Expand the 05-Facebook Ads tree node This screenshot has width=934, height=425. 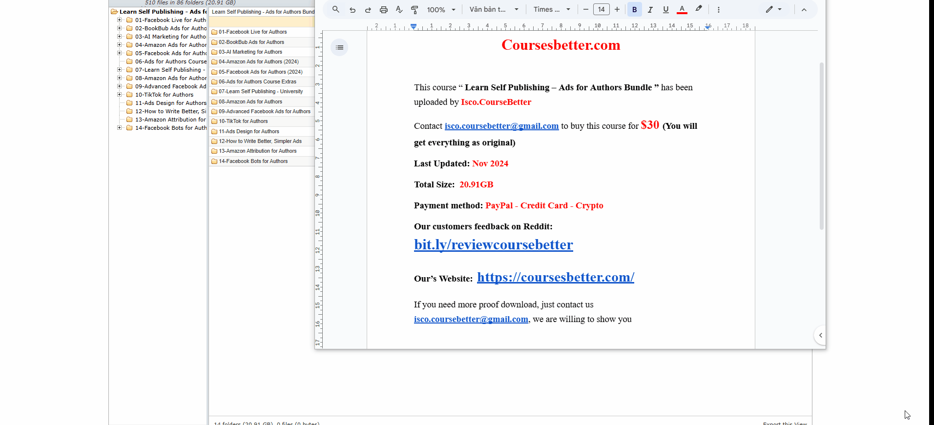(x=119, y=53)
